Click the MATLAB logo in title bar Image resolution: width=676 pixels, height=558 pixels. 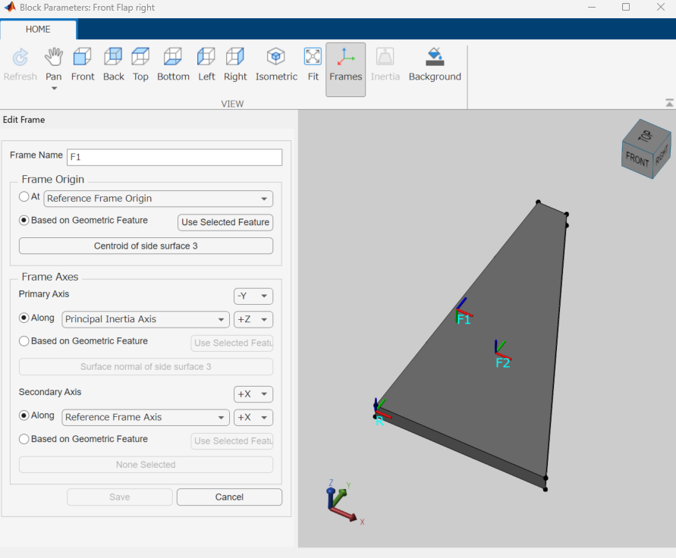[x=10, y=7]
